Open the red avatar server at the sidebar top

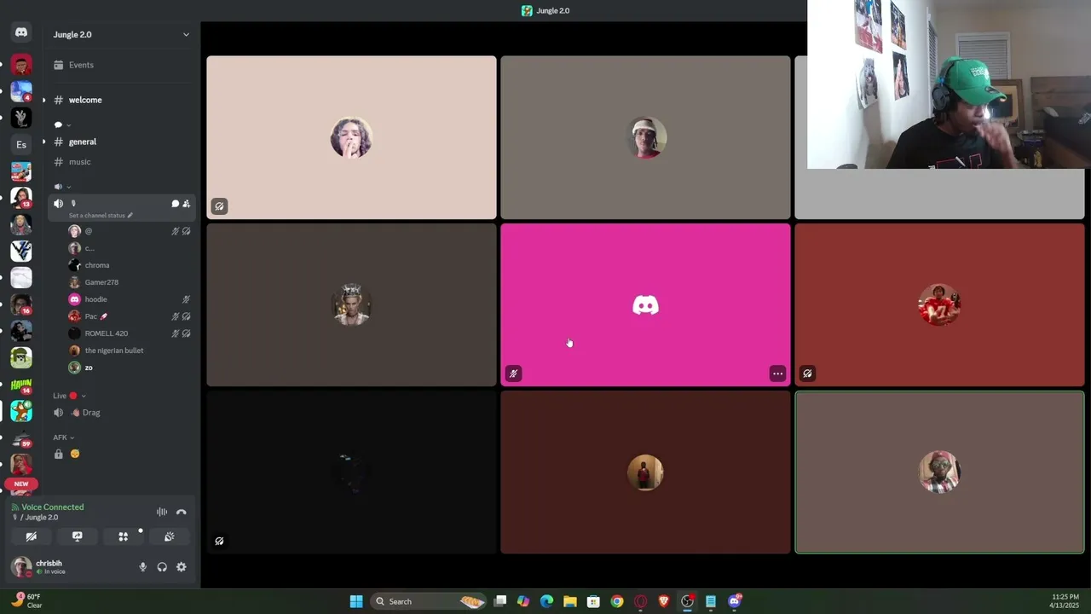[21, 65]
